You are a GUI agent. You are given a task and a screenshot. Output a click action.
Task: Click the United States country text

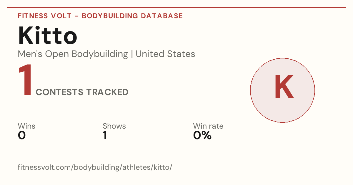165,54
